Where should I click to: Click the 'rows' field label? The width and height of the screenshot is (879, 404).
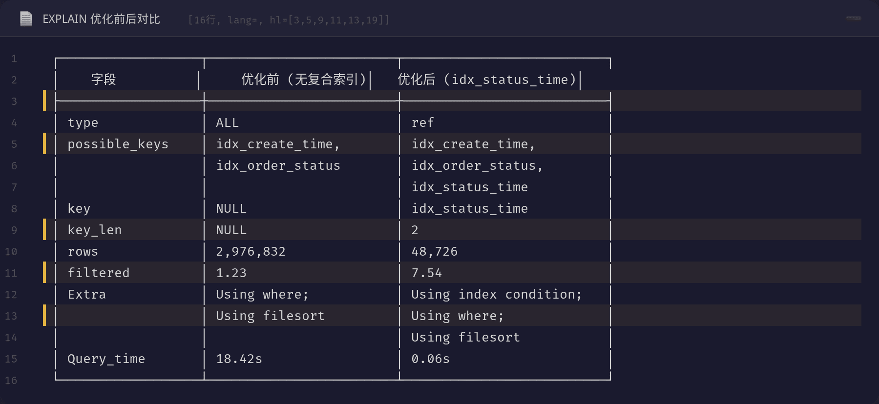[83, 252]
